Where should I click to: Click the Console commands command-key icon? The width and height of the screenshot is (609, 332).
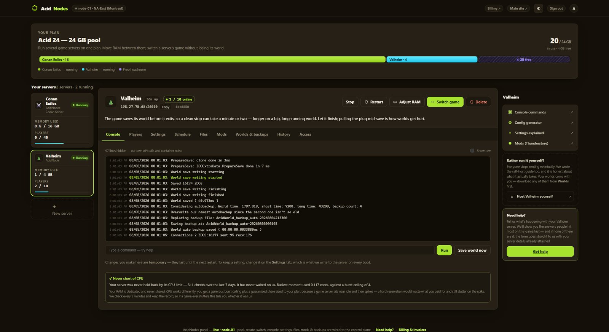point(510,112)
